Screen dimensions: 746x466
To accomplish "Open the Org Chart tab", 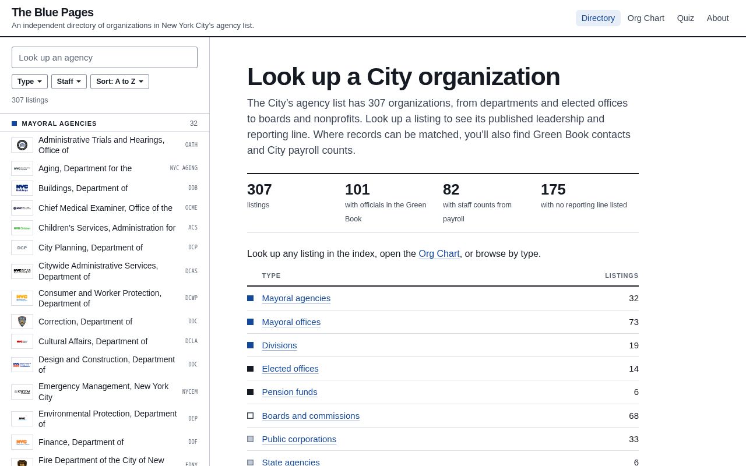I will 646,18.
